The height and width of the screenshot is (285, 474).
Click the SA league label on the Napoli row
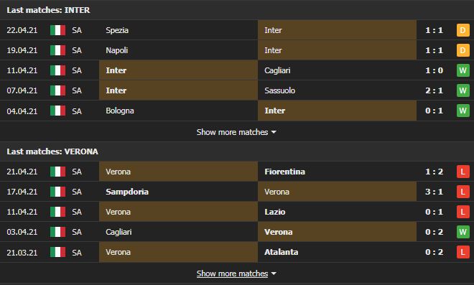pos(77,50)
